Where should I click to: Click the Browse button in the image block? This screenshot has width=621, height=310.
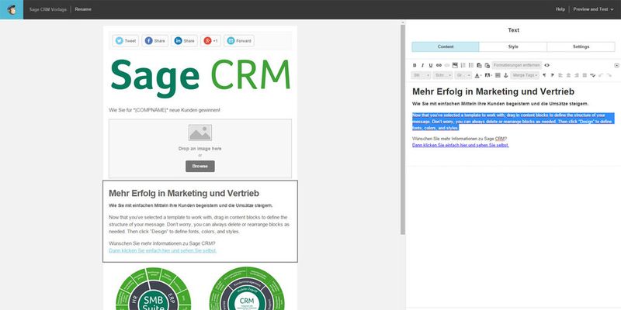(200, 166)
